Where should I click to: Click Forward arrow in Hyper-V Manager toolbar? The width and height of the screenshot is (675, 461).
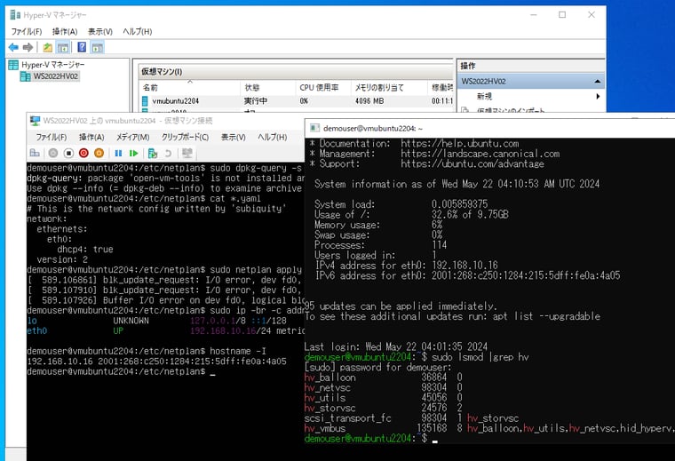tap(28, 47)
